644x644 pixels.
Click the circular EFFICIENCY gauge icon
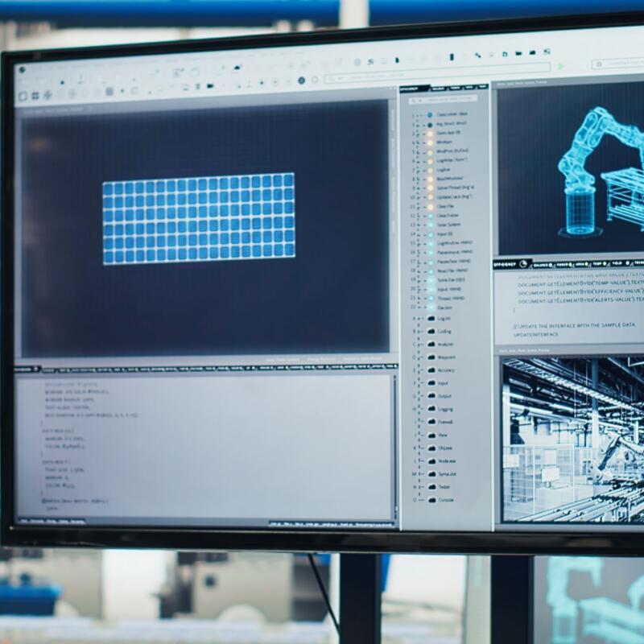(522, 263)
